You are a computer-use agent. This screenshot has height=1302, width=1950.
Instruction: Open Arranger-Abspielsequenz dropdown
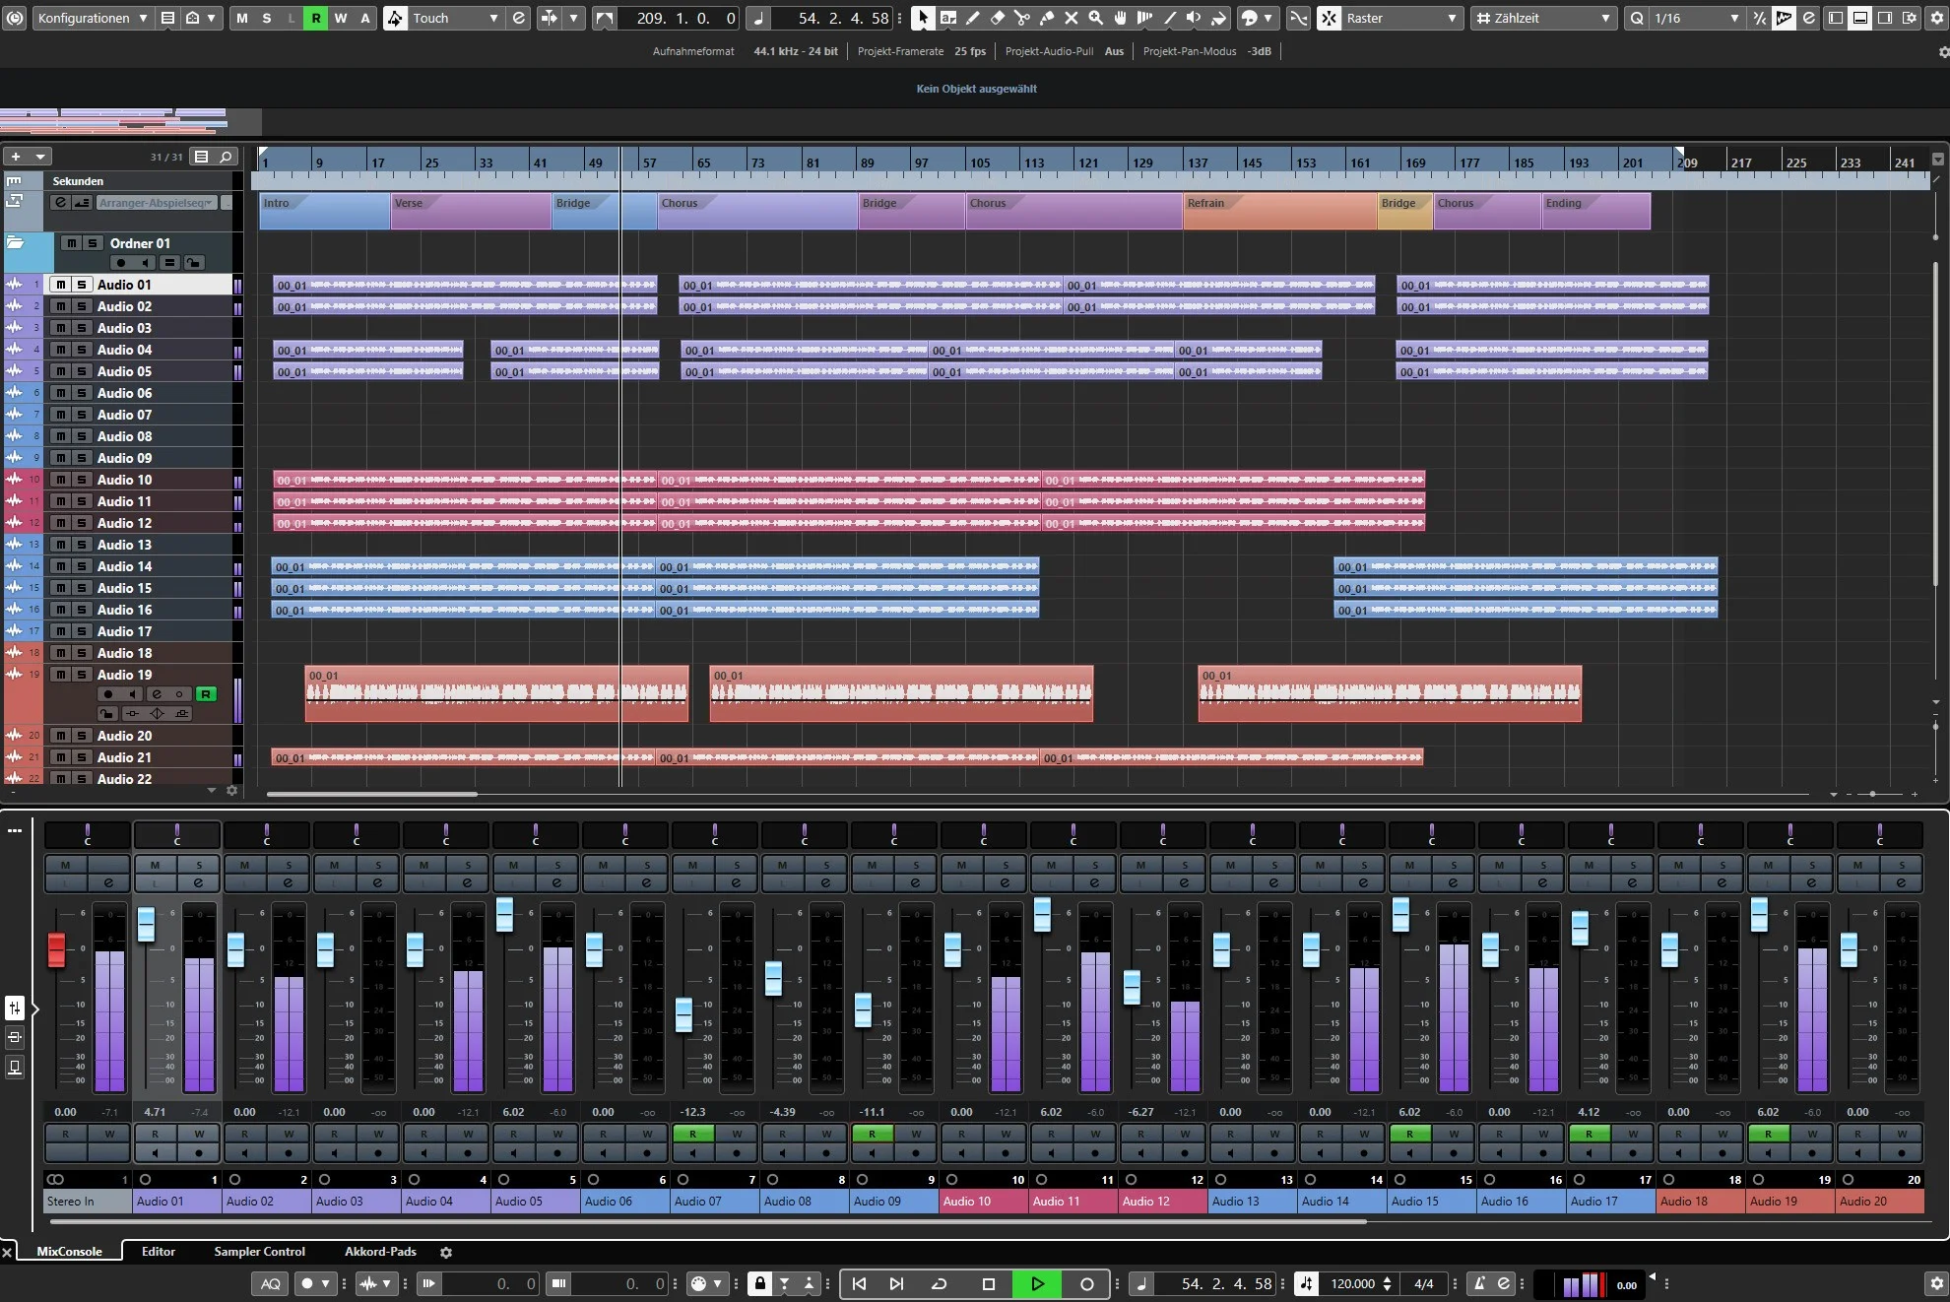point(156,203)
